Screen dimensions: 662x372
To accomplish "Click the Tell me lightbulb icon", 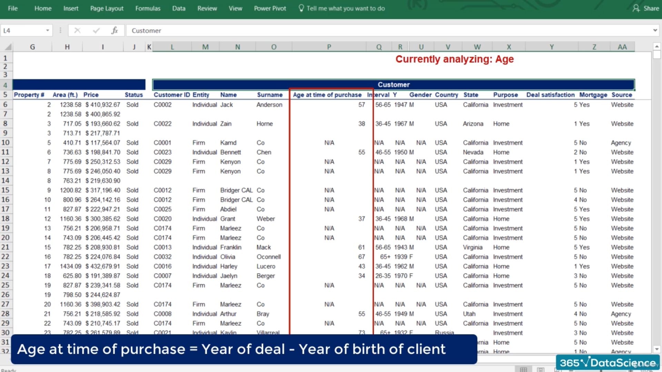I will (301, 8).
